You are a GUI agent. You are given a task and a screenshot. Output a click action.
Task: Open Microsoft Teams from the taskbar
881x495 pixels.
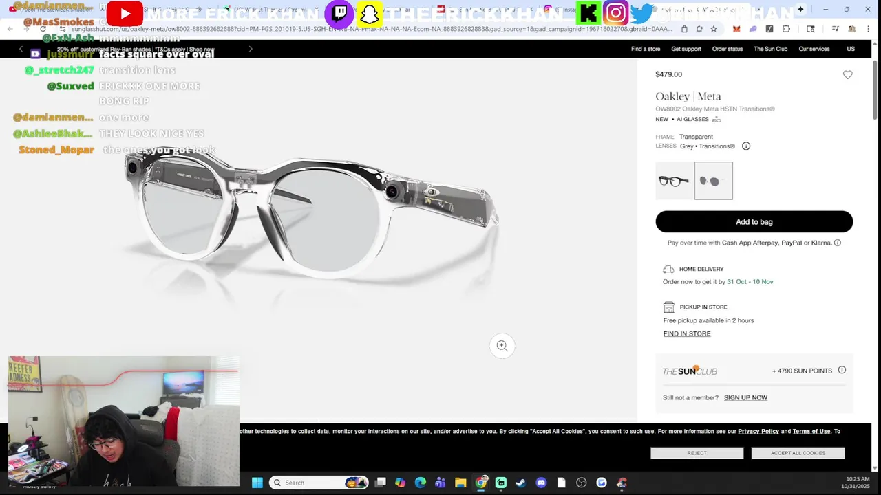[x=440, y=483]
